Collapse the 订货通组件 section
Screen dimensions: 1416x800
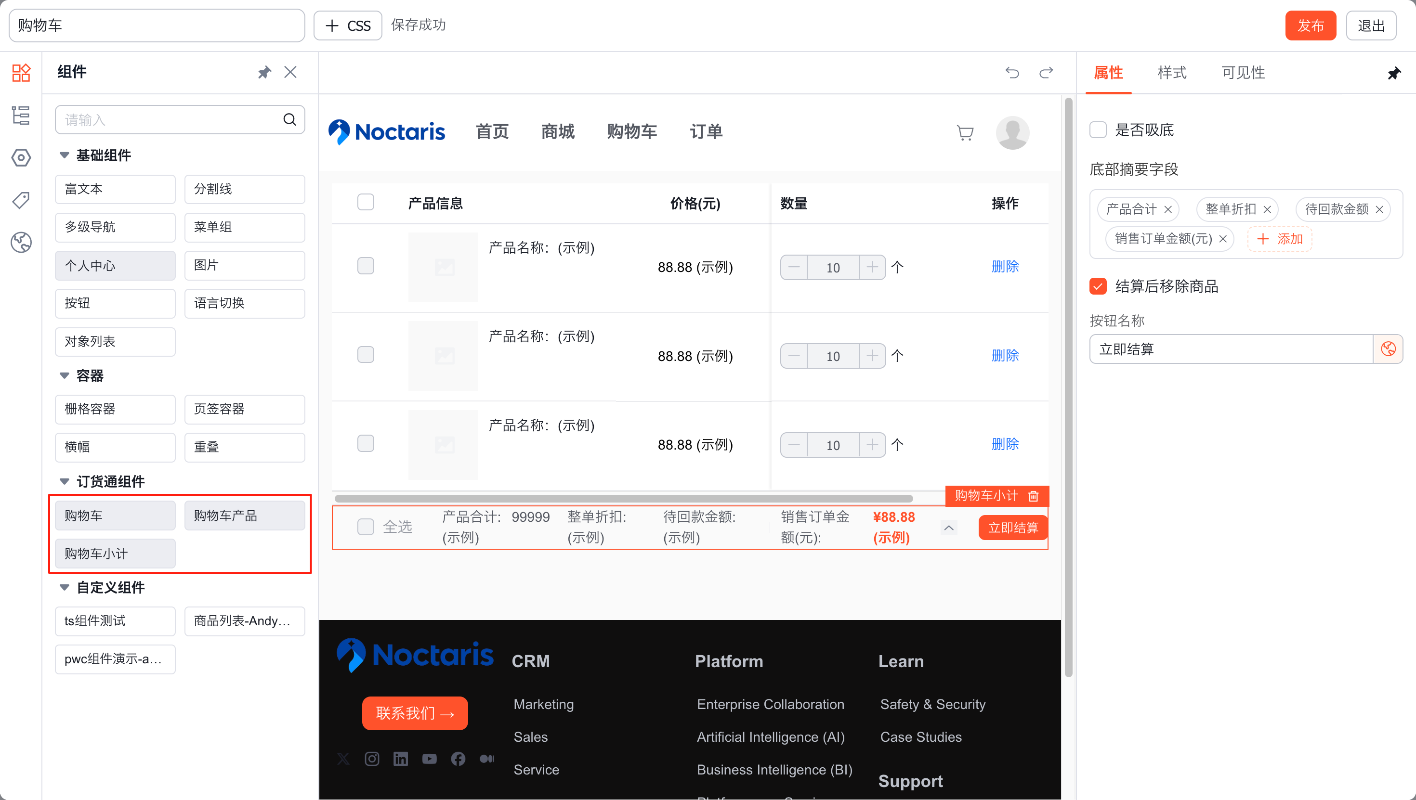(x=65, y=482)
